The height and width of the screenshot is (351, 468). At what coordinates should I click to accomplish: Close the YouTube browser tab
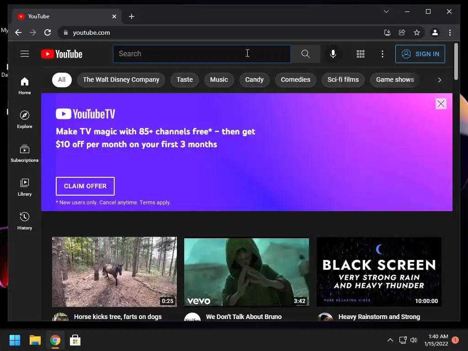tap(114, 16)
